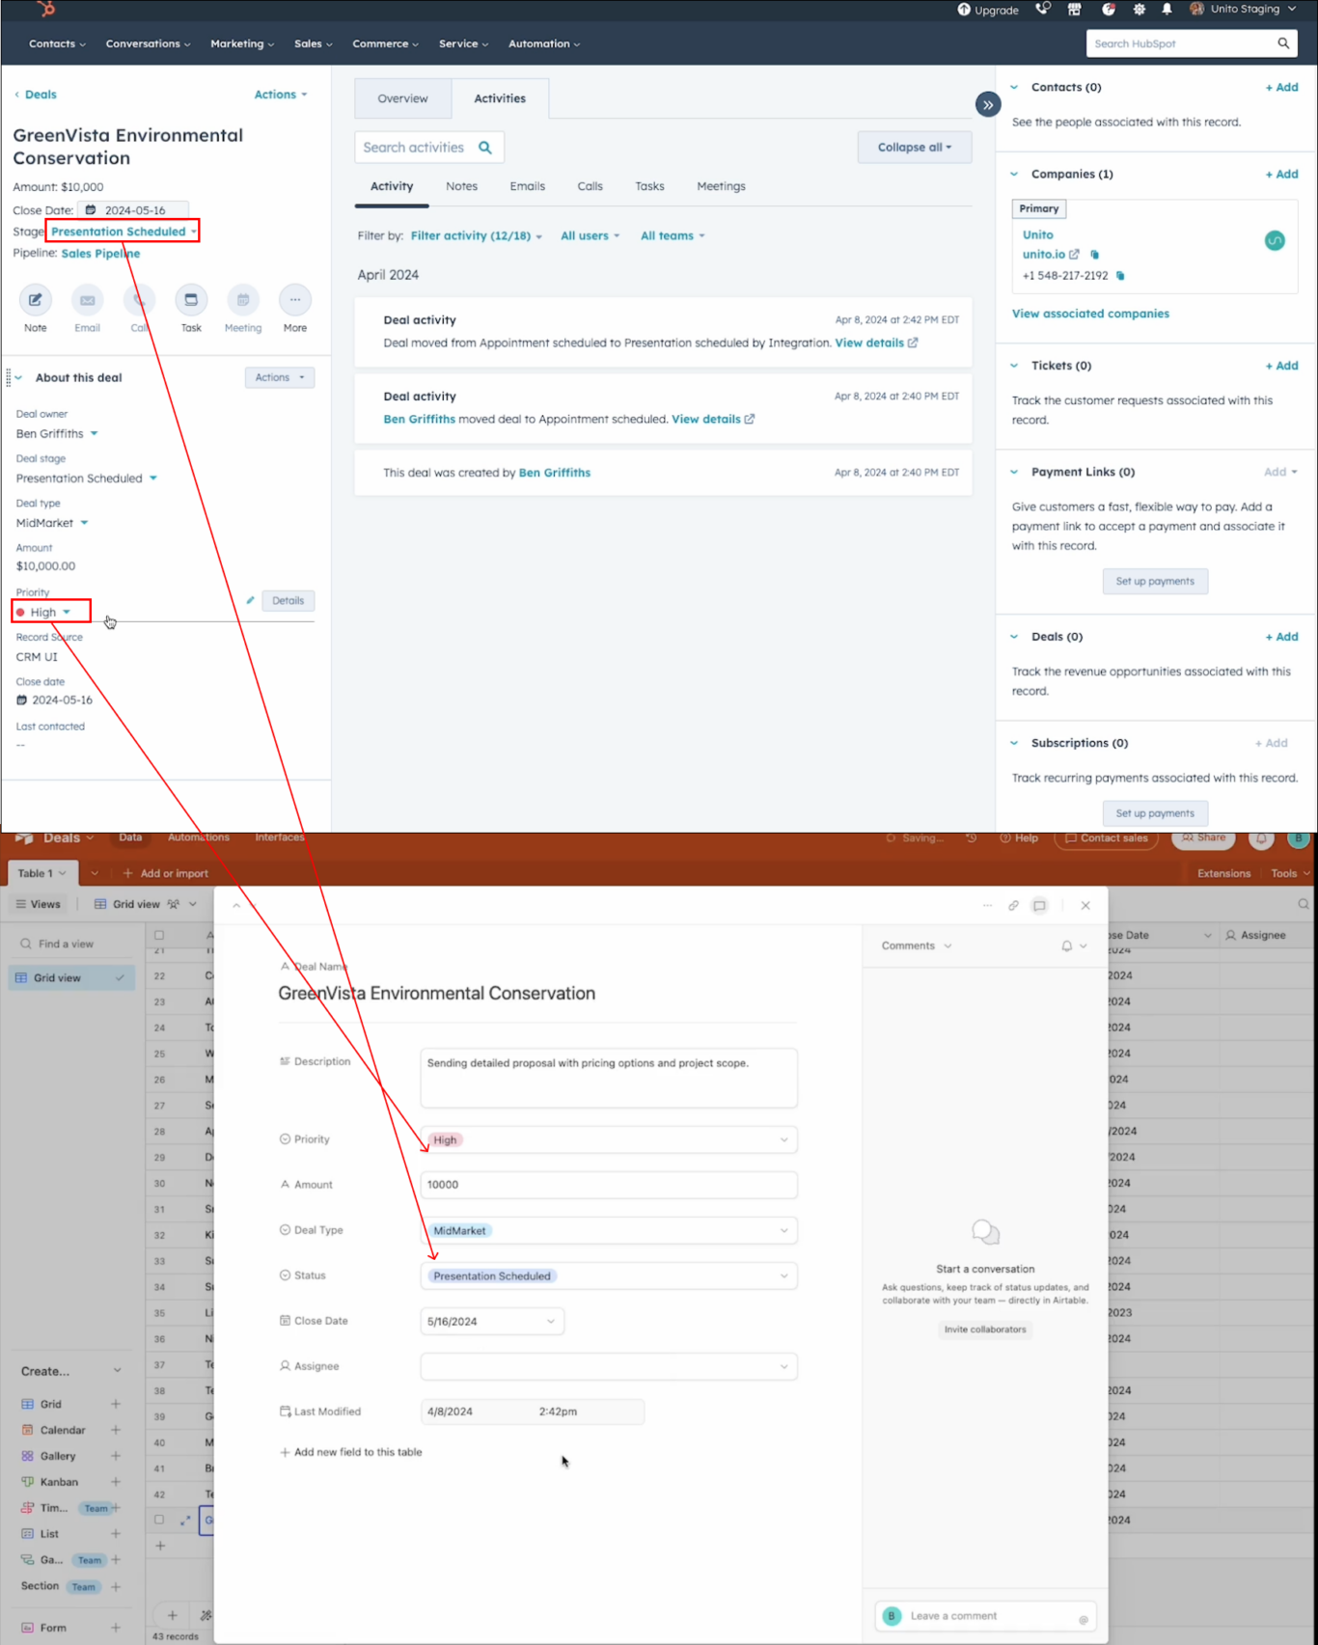Image resolution: width=1318 pixels, height=1645 pixels.
Task: Create a Note on the deal
Action: [36, 300]
